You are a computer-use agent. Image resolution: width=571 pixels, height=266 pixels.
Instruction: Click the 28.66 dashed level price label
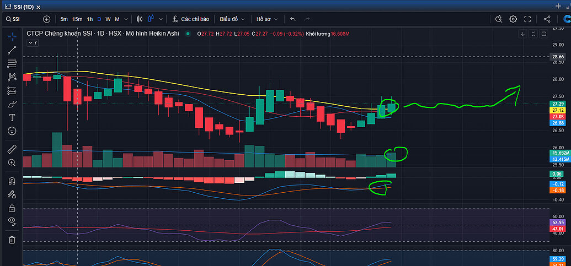coord(558,57)
